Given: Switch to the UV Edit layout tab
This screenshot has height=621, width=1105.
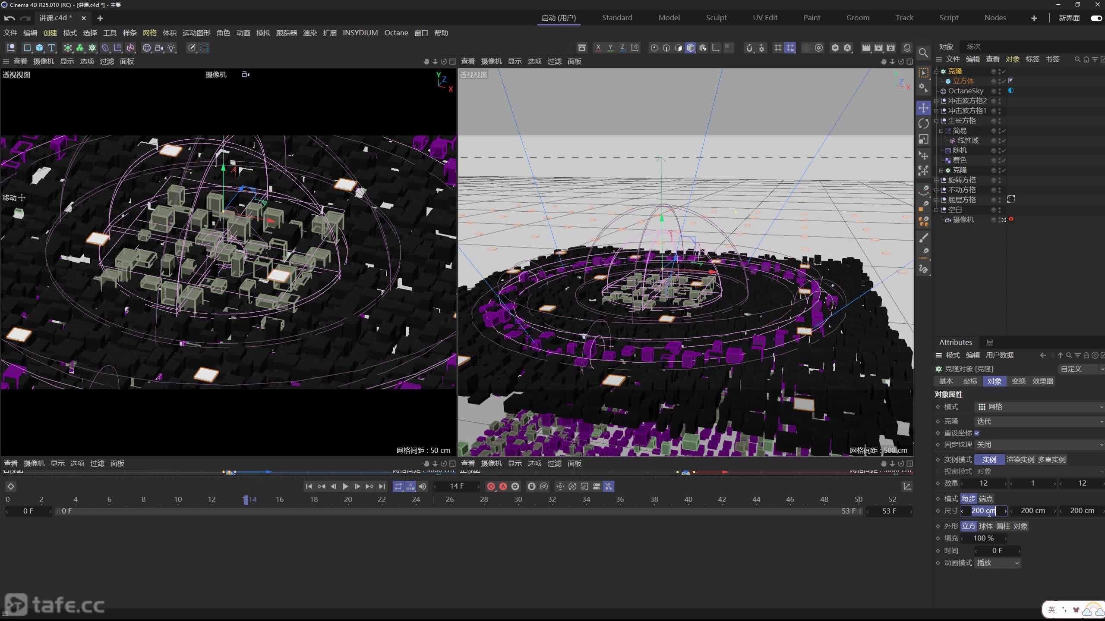Looking at the screenshot, I should tap(765, 18).
